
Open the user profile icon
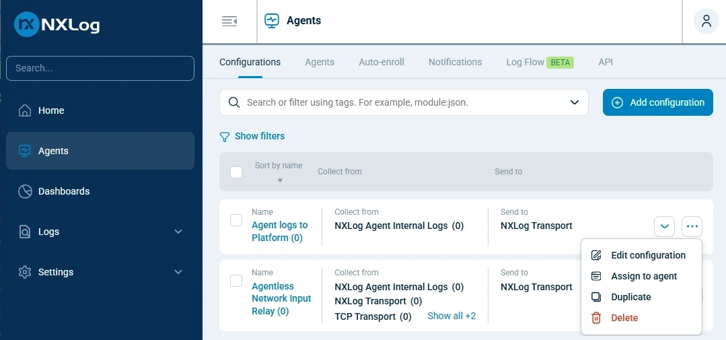(706, 21)
